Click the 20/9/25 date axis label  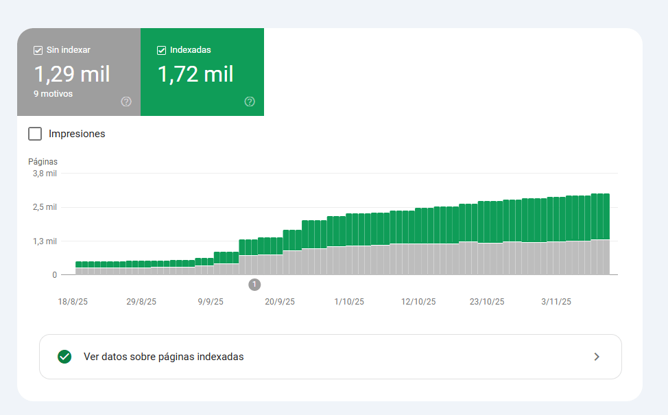(279, 302)
